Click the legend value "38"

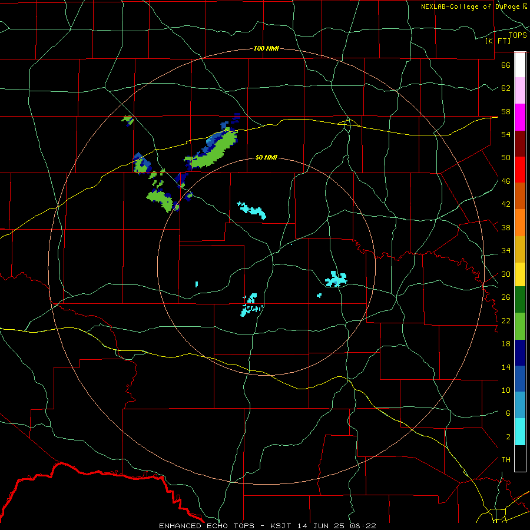pyautogui.click(x=506, y=228)
